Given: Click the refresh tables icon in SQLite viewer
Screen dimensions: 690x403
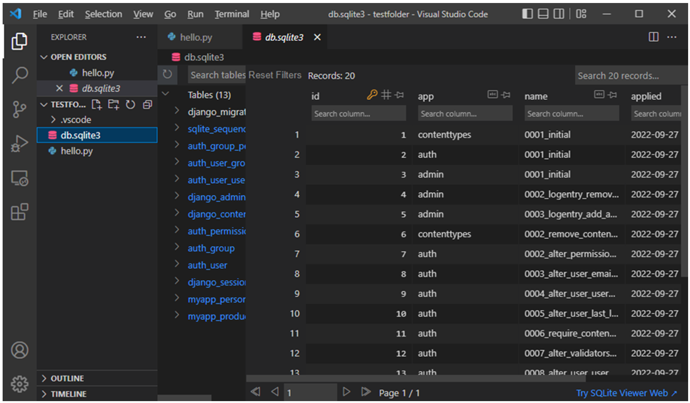Looking at the screenshot, I should 167,75.
